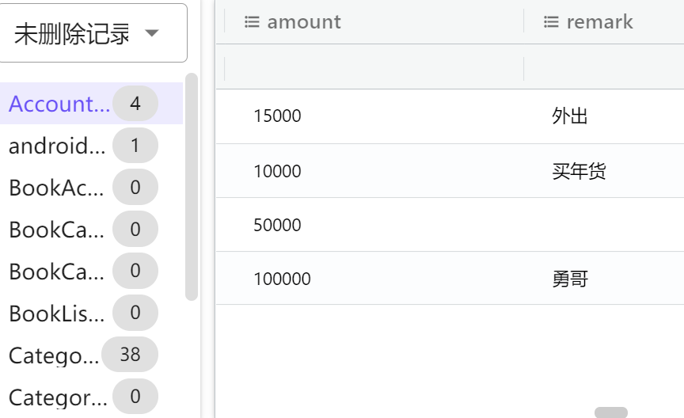Click the list icon beside remark header

pyautogui.click(x=551, y=22)
